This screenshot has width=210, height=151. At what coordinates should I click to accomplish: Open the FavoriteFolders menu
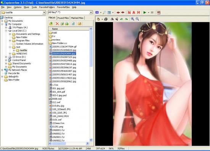(47, 7)
